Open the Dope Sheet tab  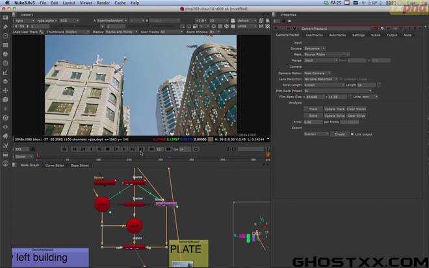(x=79, y=165)
